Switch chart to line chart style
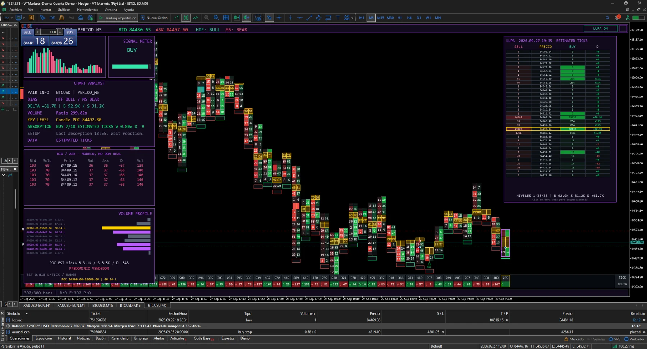 pos(196,18)
